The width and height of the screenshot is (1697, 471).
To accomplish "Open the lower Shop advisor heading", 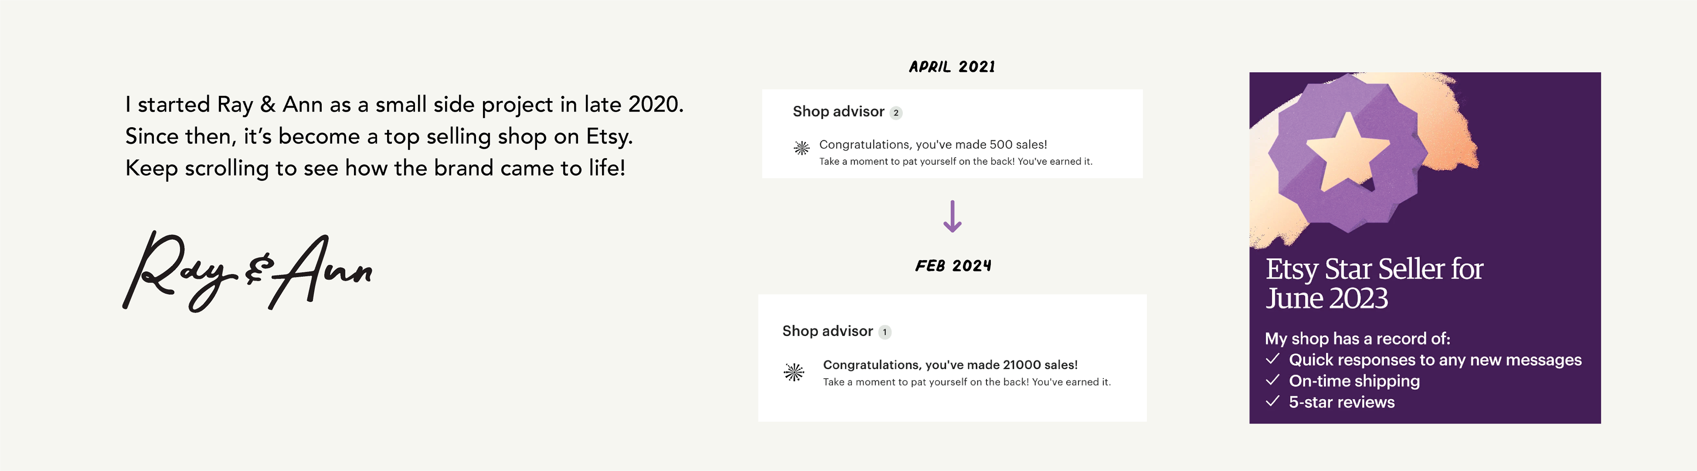I will click(827, 330).
